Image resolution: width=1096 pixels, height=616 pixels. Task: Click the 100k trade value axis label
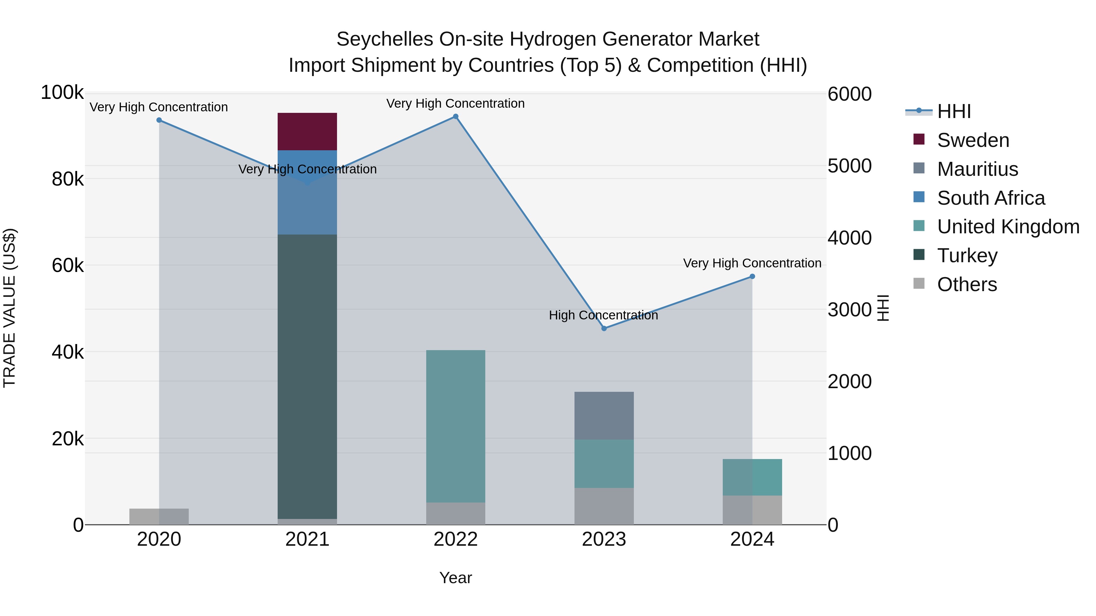pyautogui.click(x=62, y=93)
